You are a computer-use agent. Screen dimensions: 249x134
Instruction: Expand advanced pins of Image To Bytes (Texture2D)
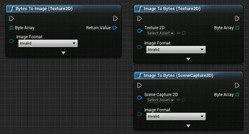click(x=188, y=59)
